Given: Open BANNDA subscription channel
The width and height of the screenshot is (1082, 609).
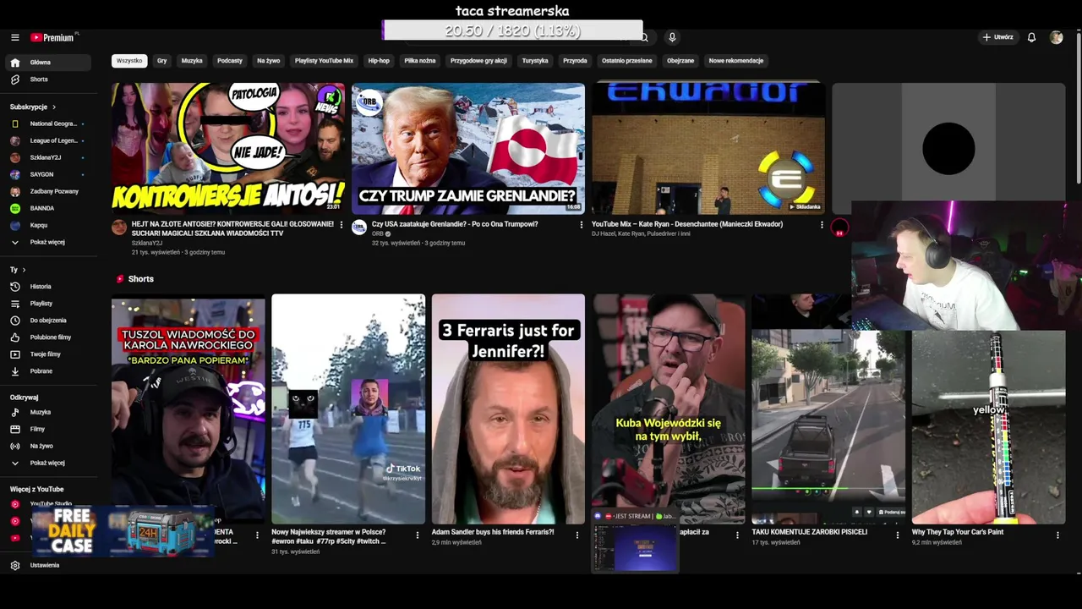Looking at the screenshot, I should [x=47, y=208].
